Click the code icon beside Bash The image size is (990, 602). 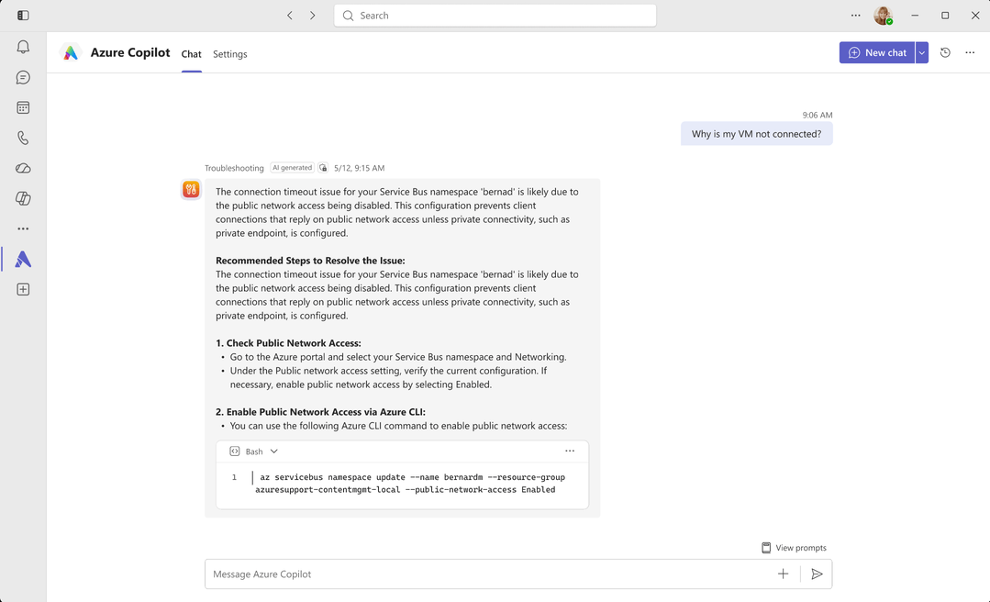tap(234, 451)
